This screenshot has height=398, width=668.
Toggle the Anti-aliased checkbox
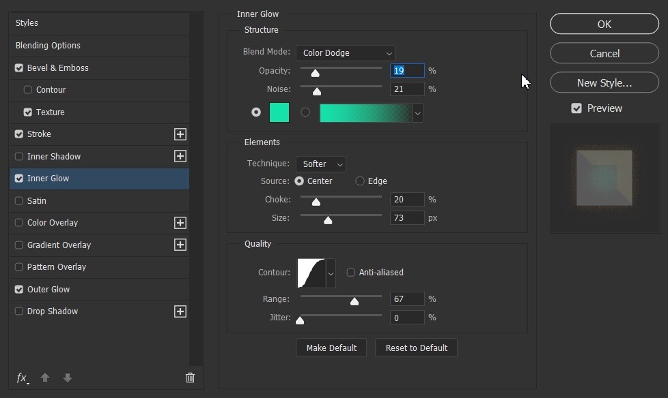[350, 273]
